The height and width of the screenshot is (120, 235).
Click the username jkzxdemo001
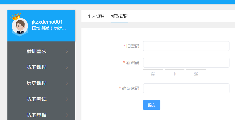pos(47,22)
